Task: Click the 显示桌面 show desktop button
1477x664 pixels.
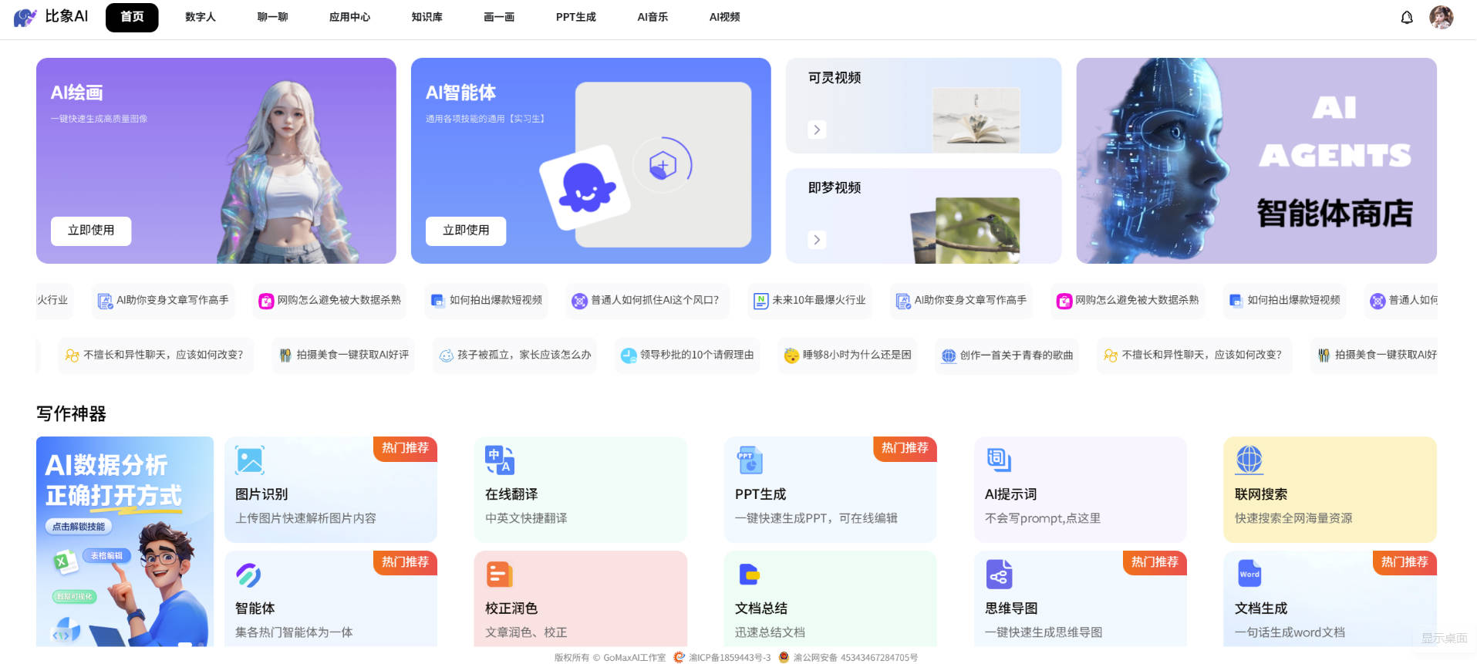Action: [1444, 639]
